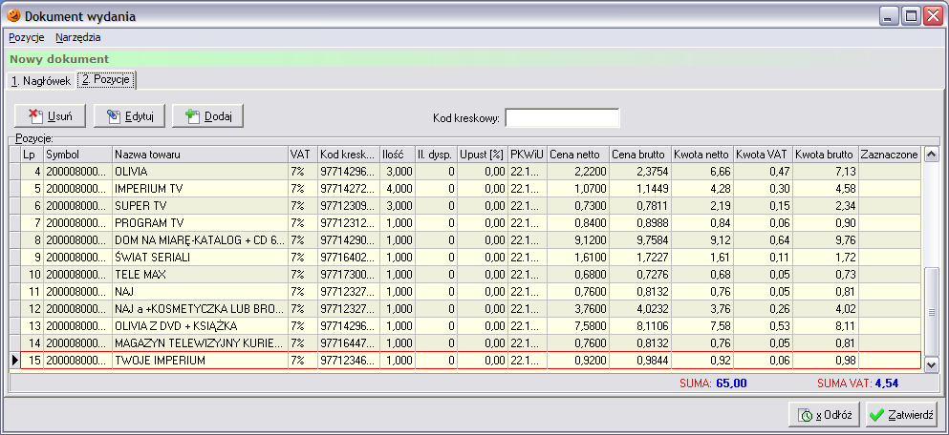
Task: Click the Upust [%] column header
Action: tap(482, 155)
